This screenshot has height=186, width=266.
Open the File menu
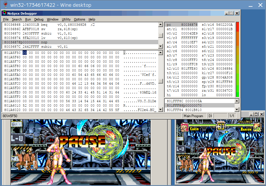[6, 19]
